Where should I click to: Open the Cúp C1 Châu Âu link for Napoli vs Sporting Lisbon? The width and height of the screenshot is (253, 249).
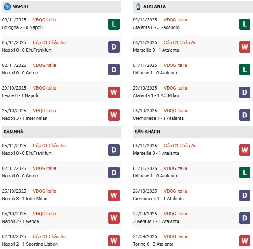point(49,236)
